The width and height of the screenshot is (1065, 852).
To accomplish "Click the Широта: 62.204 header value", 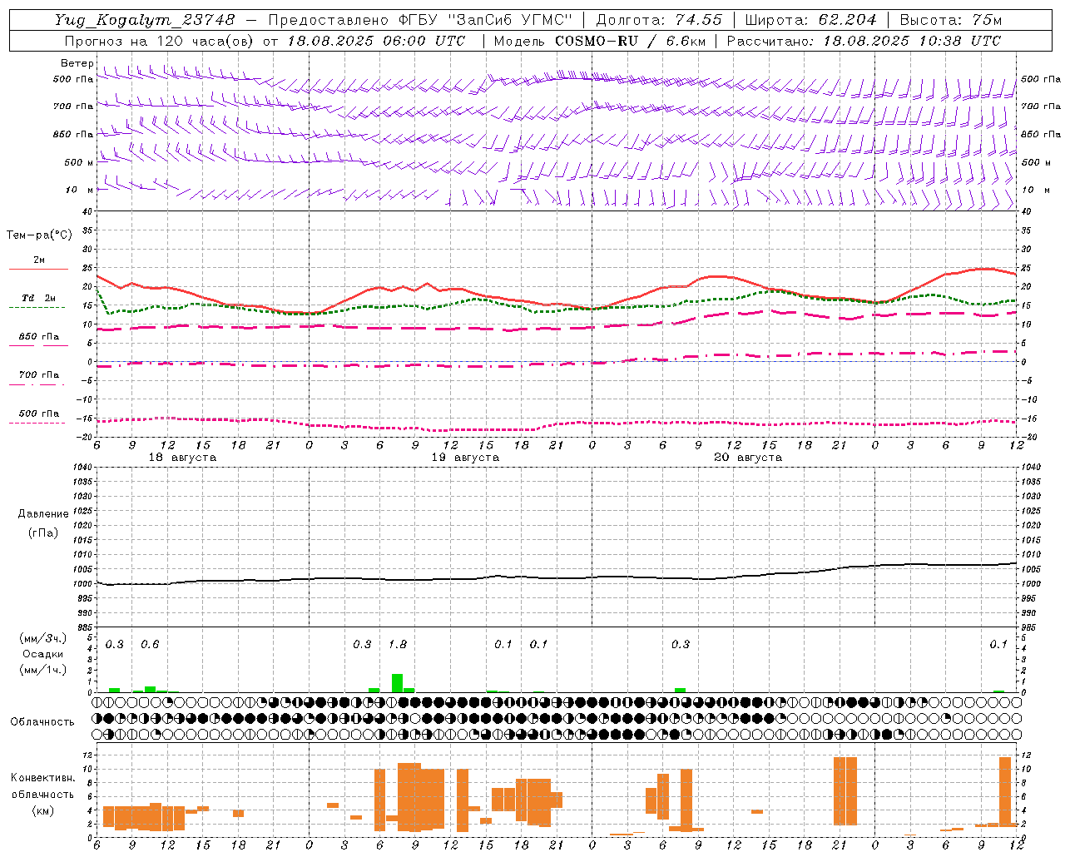I will 810,20.
